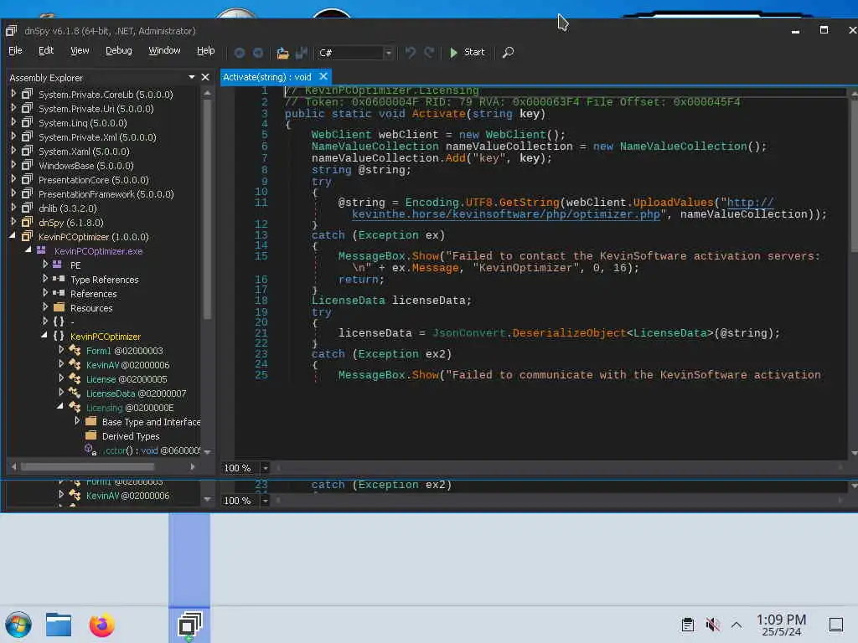
Task: Open the Debug menu
Action: (118, 50)
